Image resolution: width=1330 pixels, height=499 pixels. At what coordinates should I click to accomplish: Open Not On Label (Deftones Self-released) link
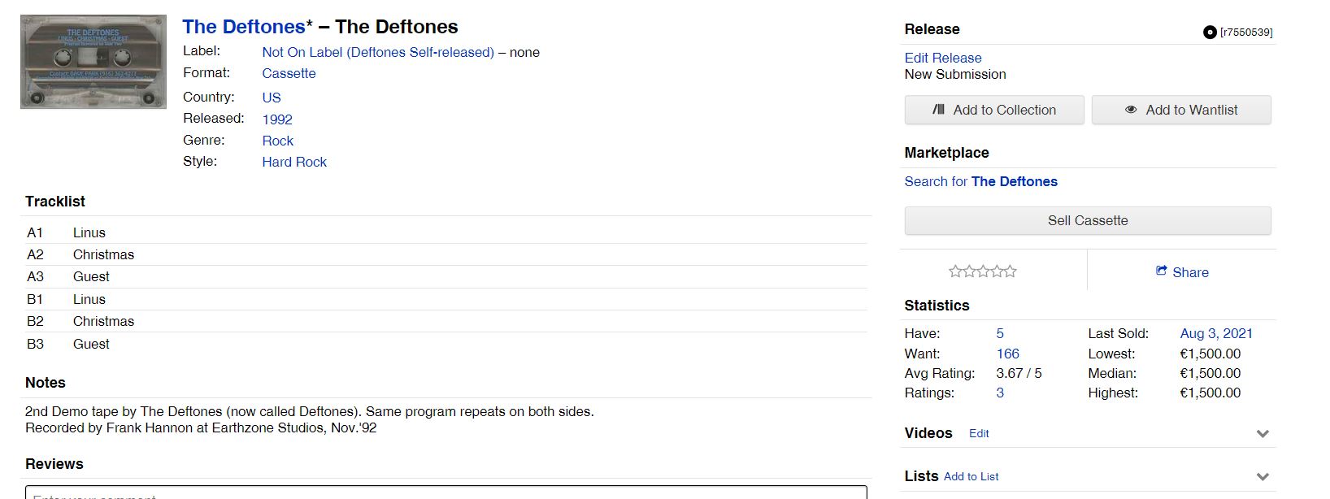click(378, 52)
